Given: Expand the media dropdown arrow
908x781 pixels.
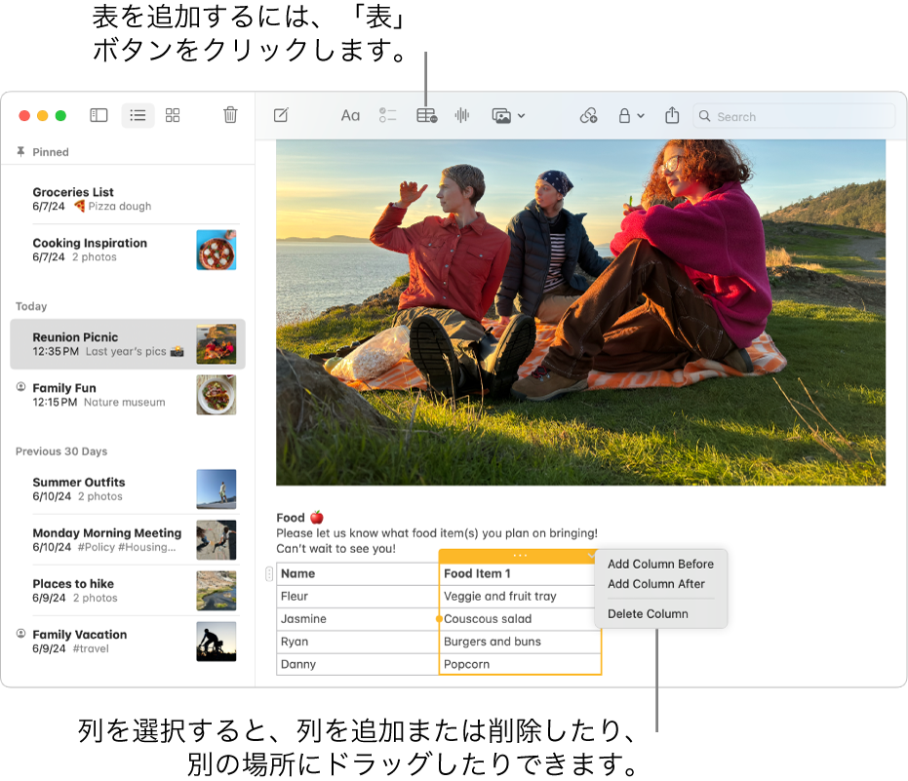Looking at the screenshot, I should click(x=521, y=116).
